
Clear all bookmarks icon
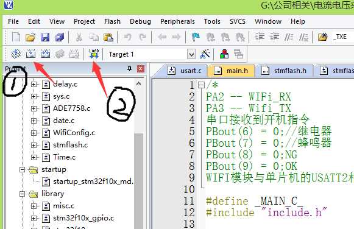coord(240,37)
